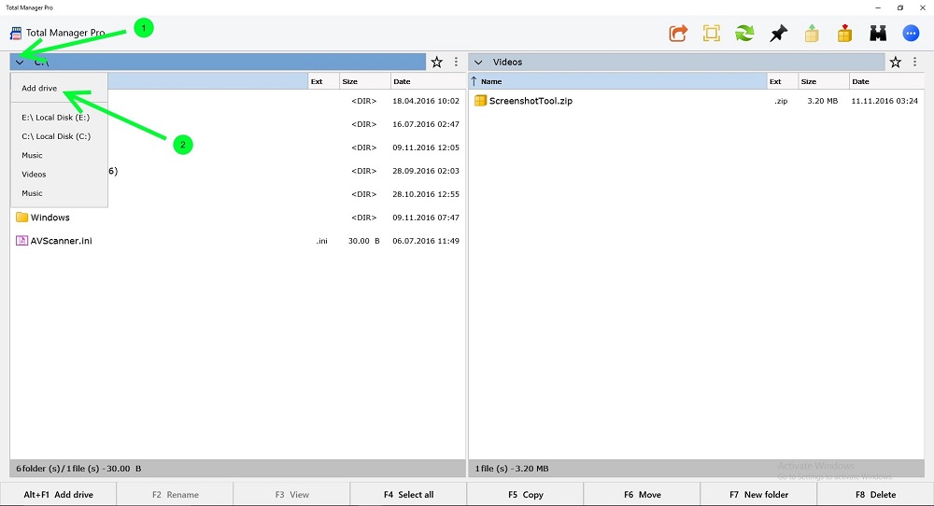Click the Videos path bar

coord(676,62)
